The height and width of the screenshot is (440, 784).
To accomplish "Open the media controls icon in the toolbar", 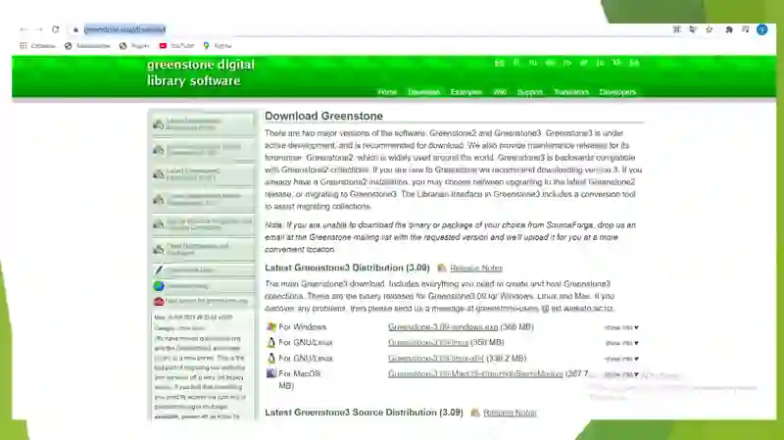I will pyautogui.click(x=746, y=29).
